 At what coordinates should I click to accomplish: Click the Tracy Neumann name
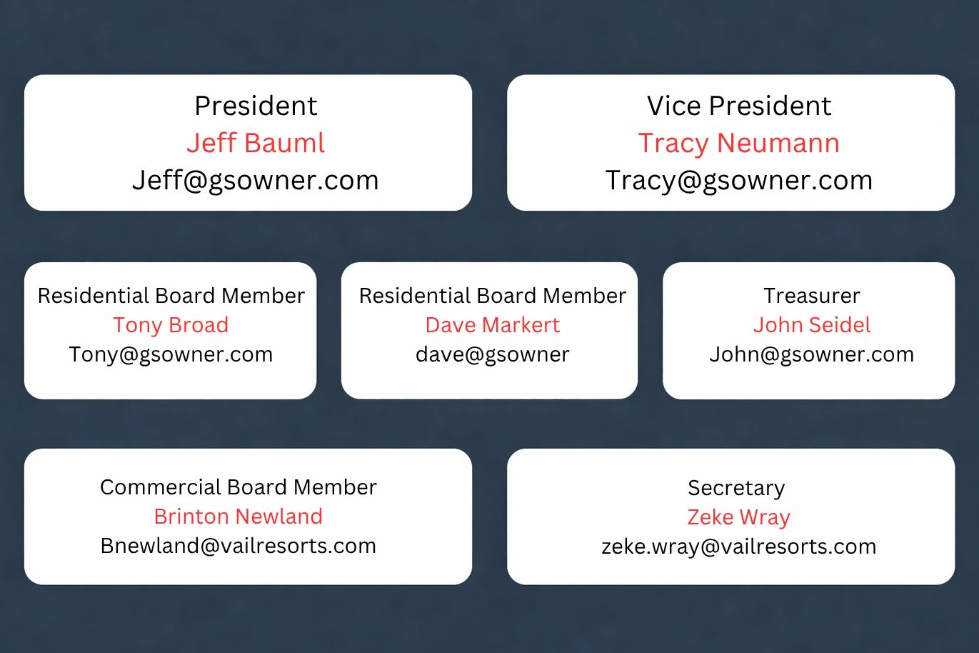point(739,143)
